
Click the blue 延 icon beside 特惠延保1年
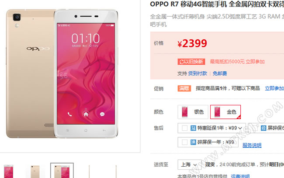coord(193,128)
